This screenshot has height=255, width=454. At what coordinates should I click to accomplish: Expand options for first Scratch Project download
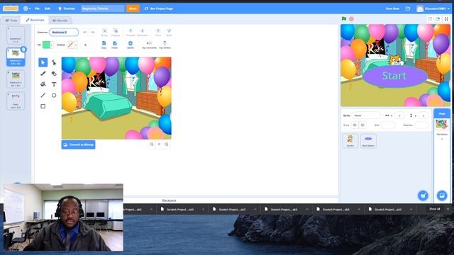151,209
